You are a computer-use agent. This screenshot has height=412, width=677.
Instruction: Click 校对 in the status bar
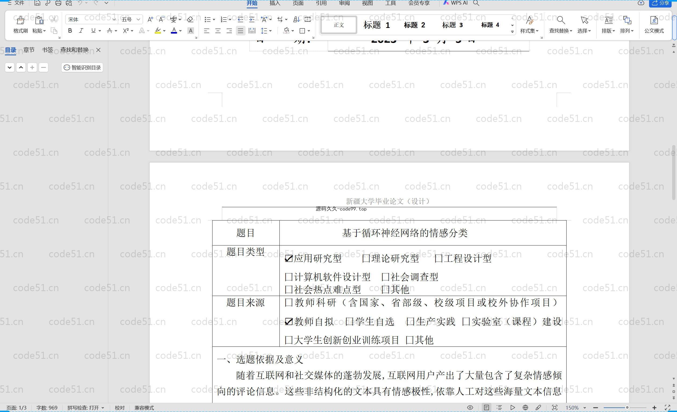(120, 408)
